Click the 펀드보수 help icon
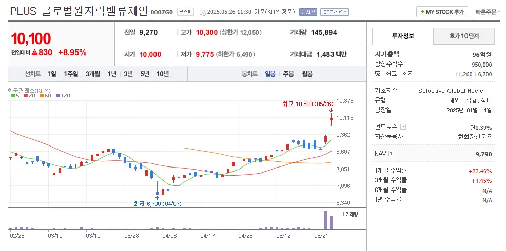 pyautogui.click(x=403, y=127)
